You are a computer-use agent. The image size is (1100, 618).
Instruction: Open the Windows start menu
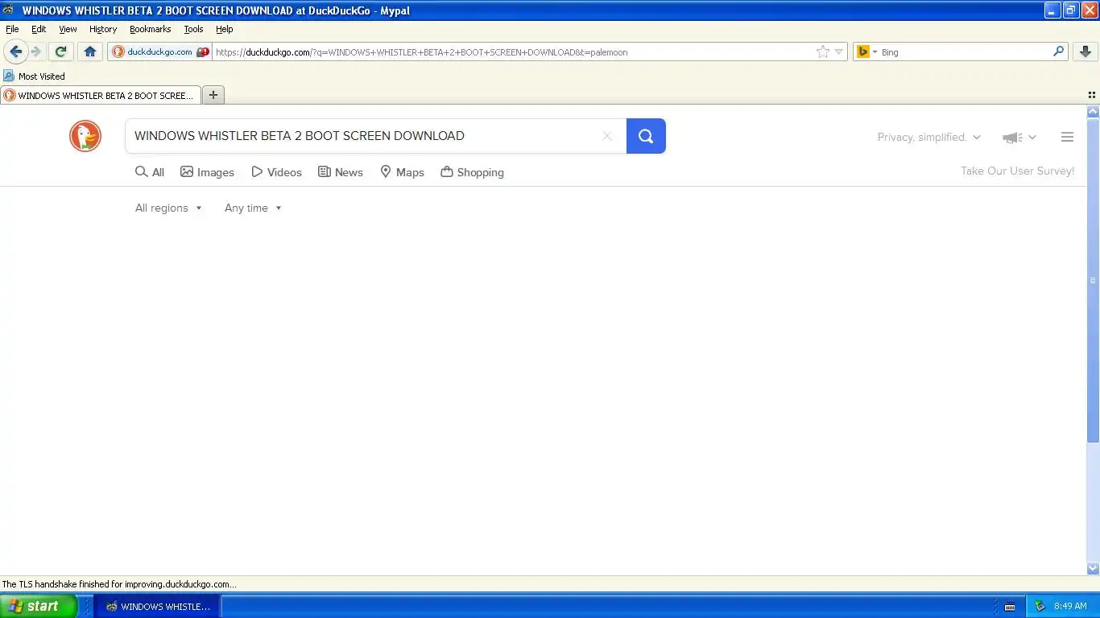38,606
